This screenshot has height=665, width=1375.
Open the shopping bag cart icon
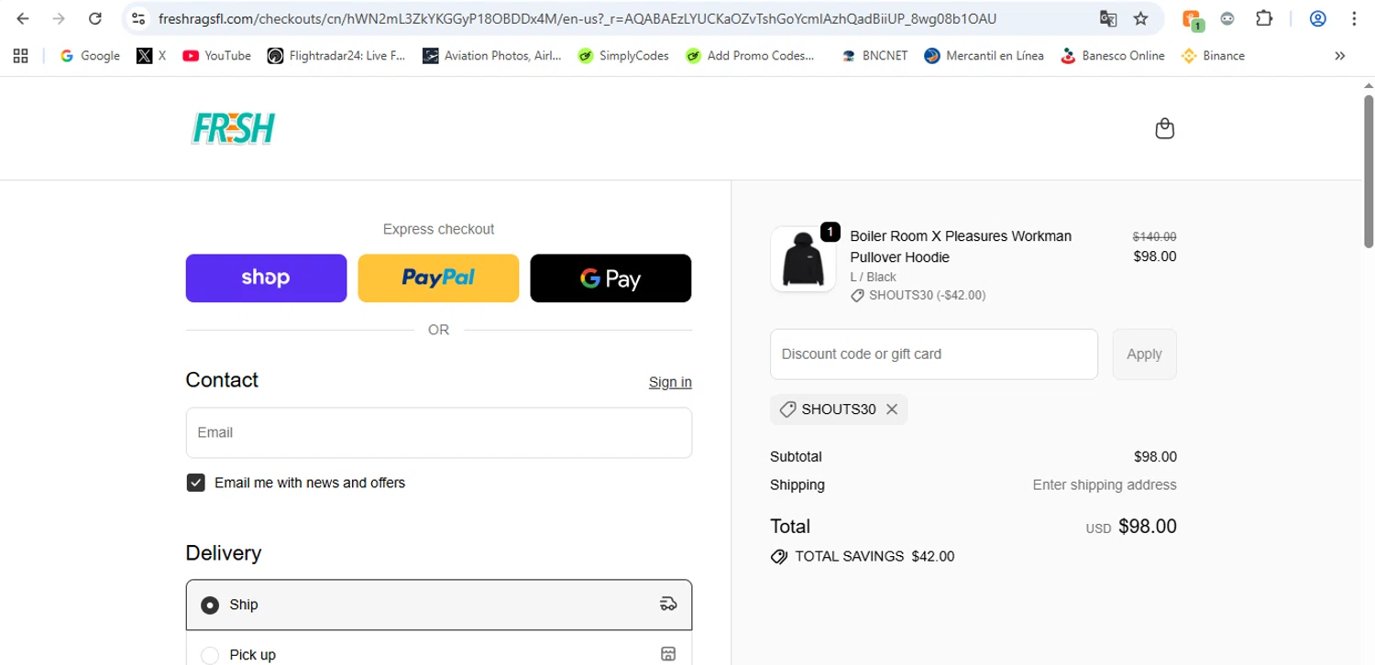click(x=1164, y=128)
